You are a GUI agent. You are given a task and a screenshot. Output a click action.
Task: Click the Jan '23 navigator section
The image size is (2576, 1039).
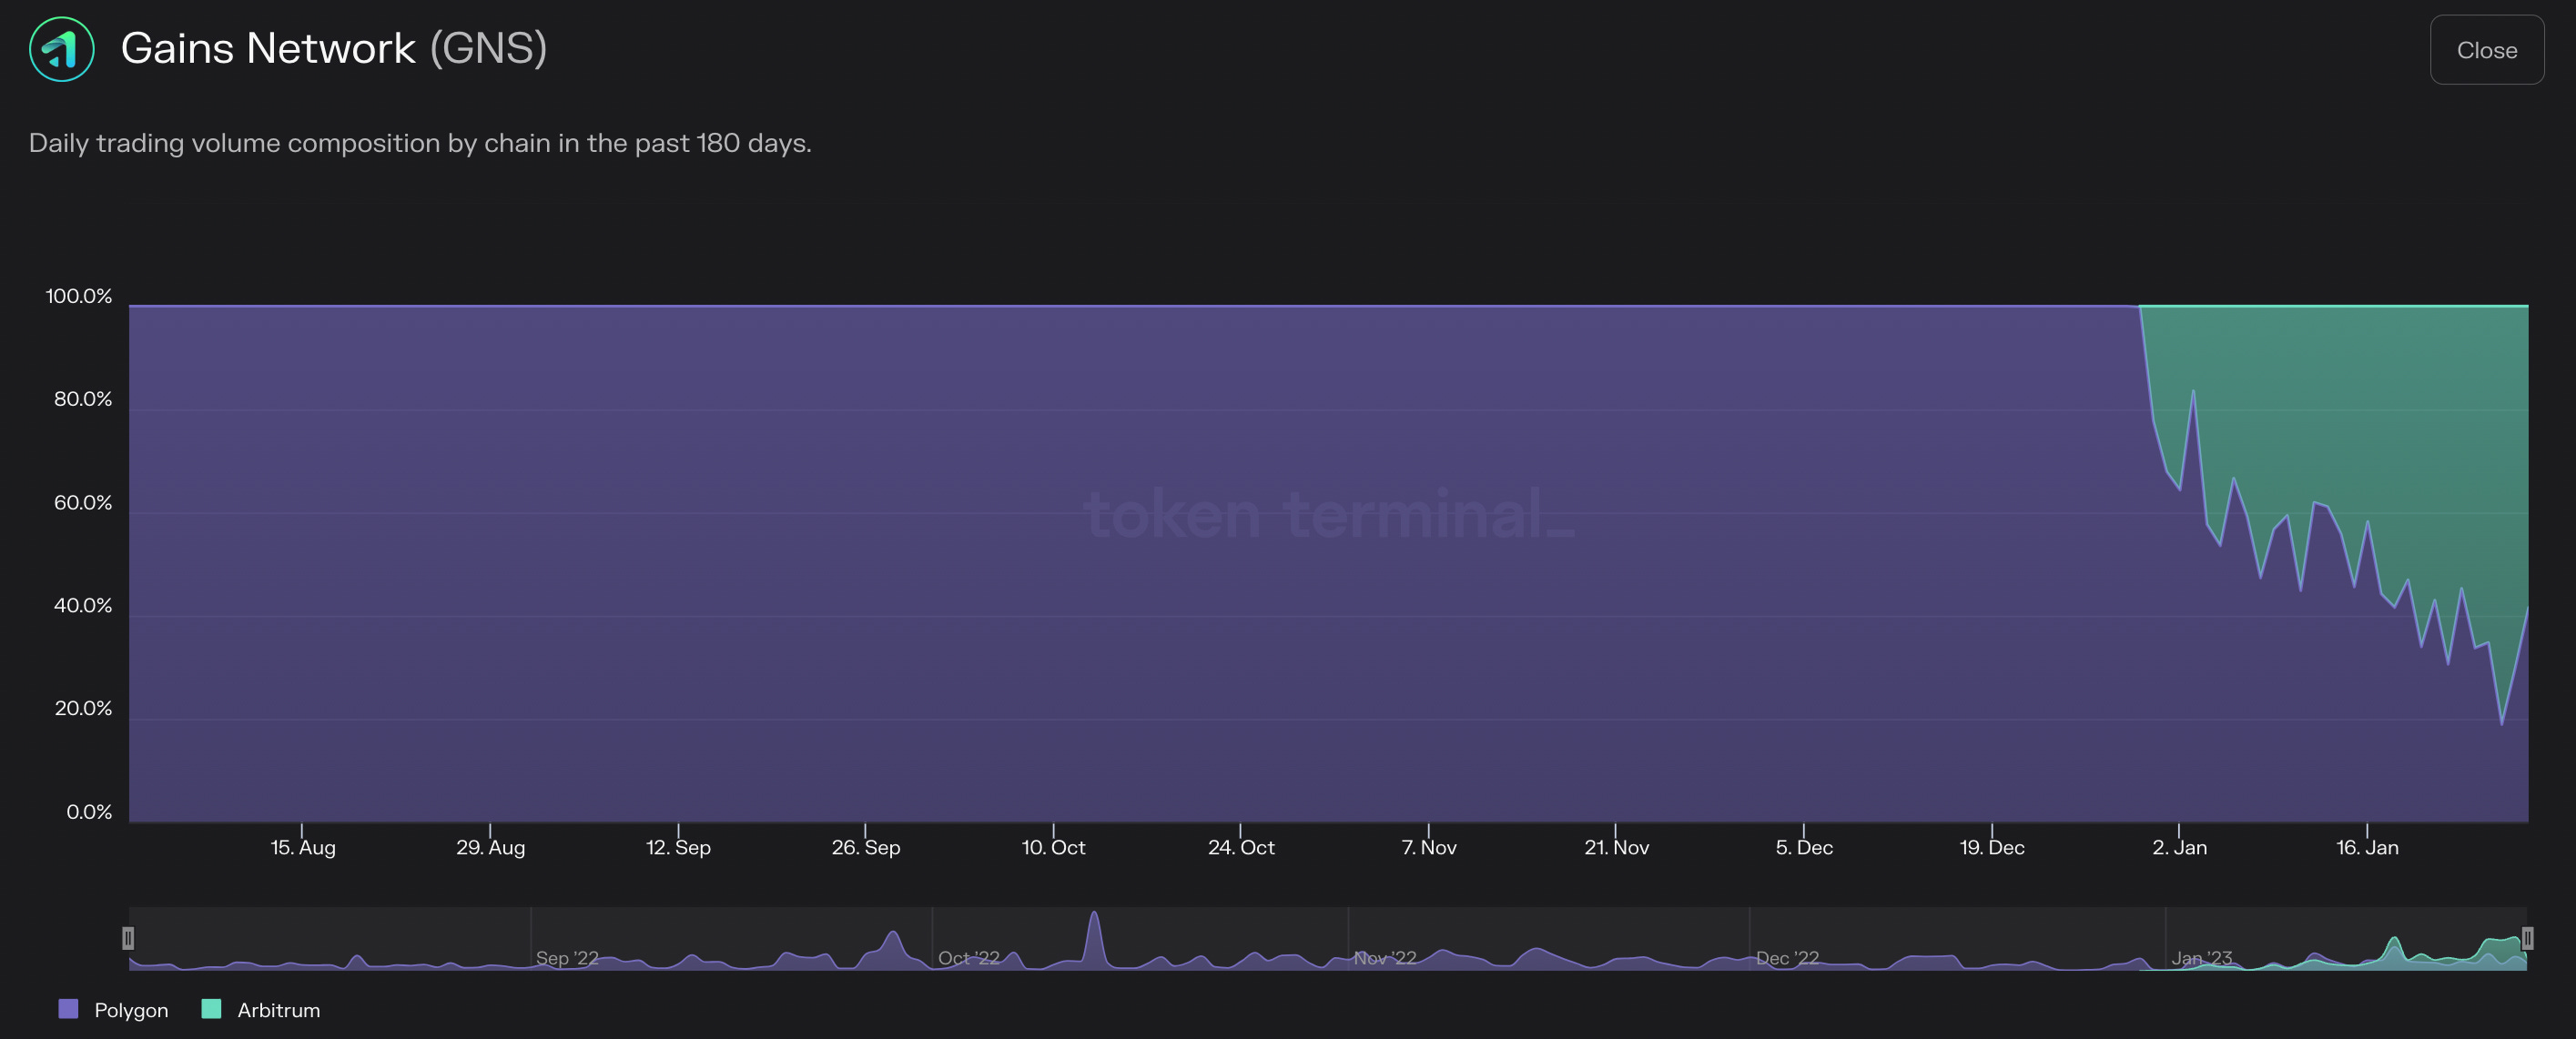tap(2202, 957)
